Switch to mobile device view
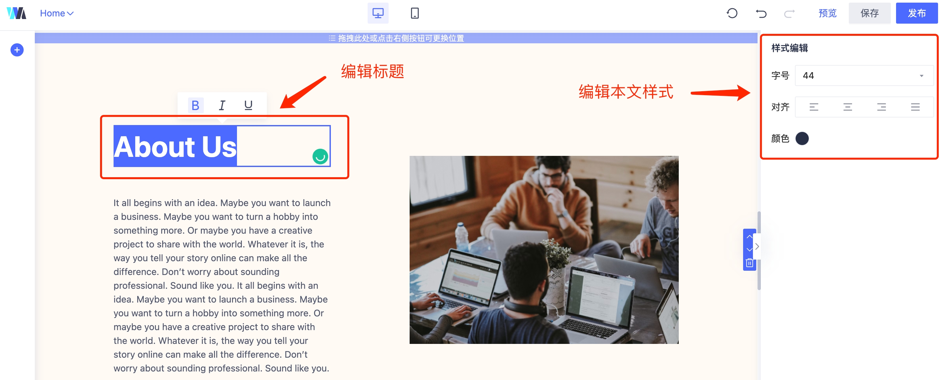 click(414, 13)
